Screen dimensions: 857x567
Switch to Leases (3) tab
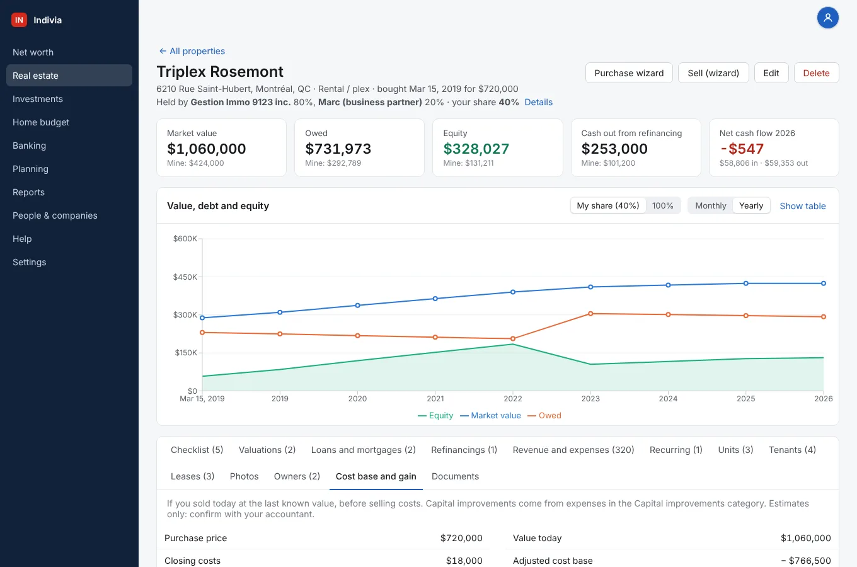point(193,476)
